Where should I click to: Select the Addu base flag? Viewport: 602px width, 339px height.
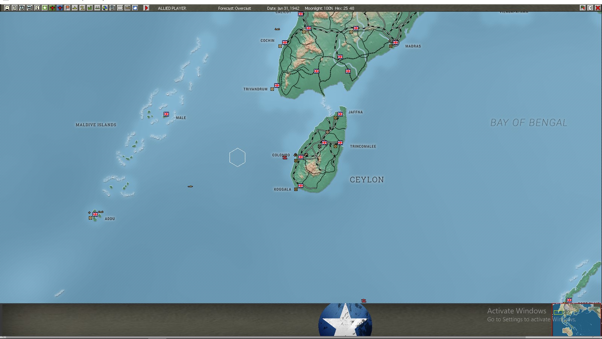pyautogui.click(x=95, y=214)
